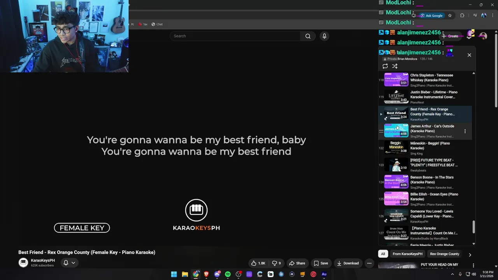This screenshot has height=280, width=498.
Task: Play Someone You Loved - Lewis Capaldi
Action: coord(425,216)
